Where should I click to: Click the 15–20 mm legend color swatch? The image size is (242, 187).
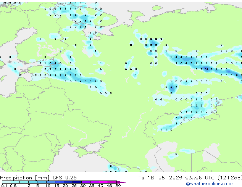click(x=59, y=182)
